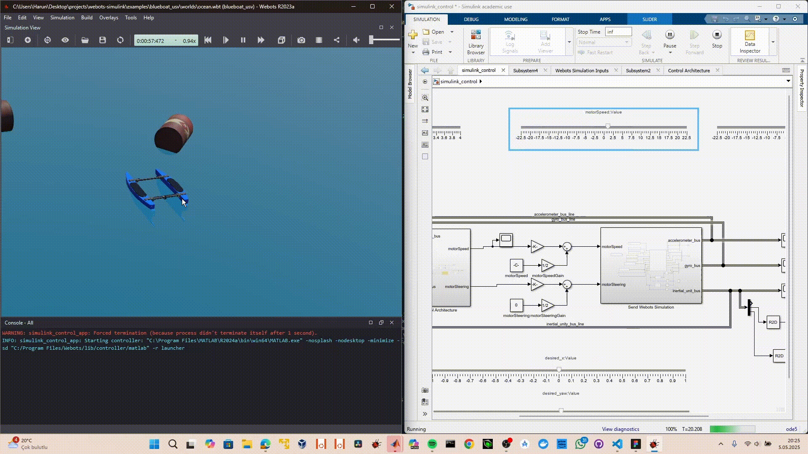
Task: Toggle Webots rendering cube icon
Action: [282, 40]
